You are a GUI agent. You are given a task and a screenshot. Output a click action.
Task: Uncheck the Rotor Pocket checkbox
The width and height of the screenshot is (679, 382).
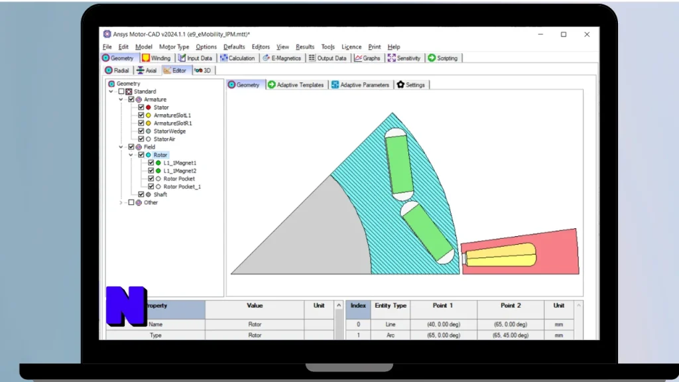(x=151, y=179)
